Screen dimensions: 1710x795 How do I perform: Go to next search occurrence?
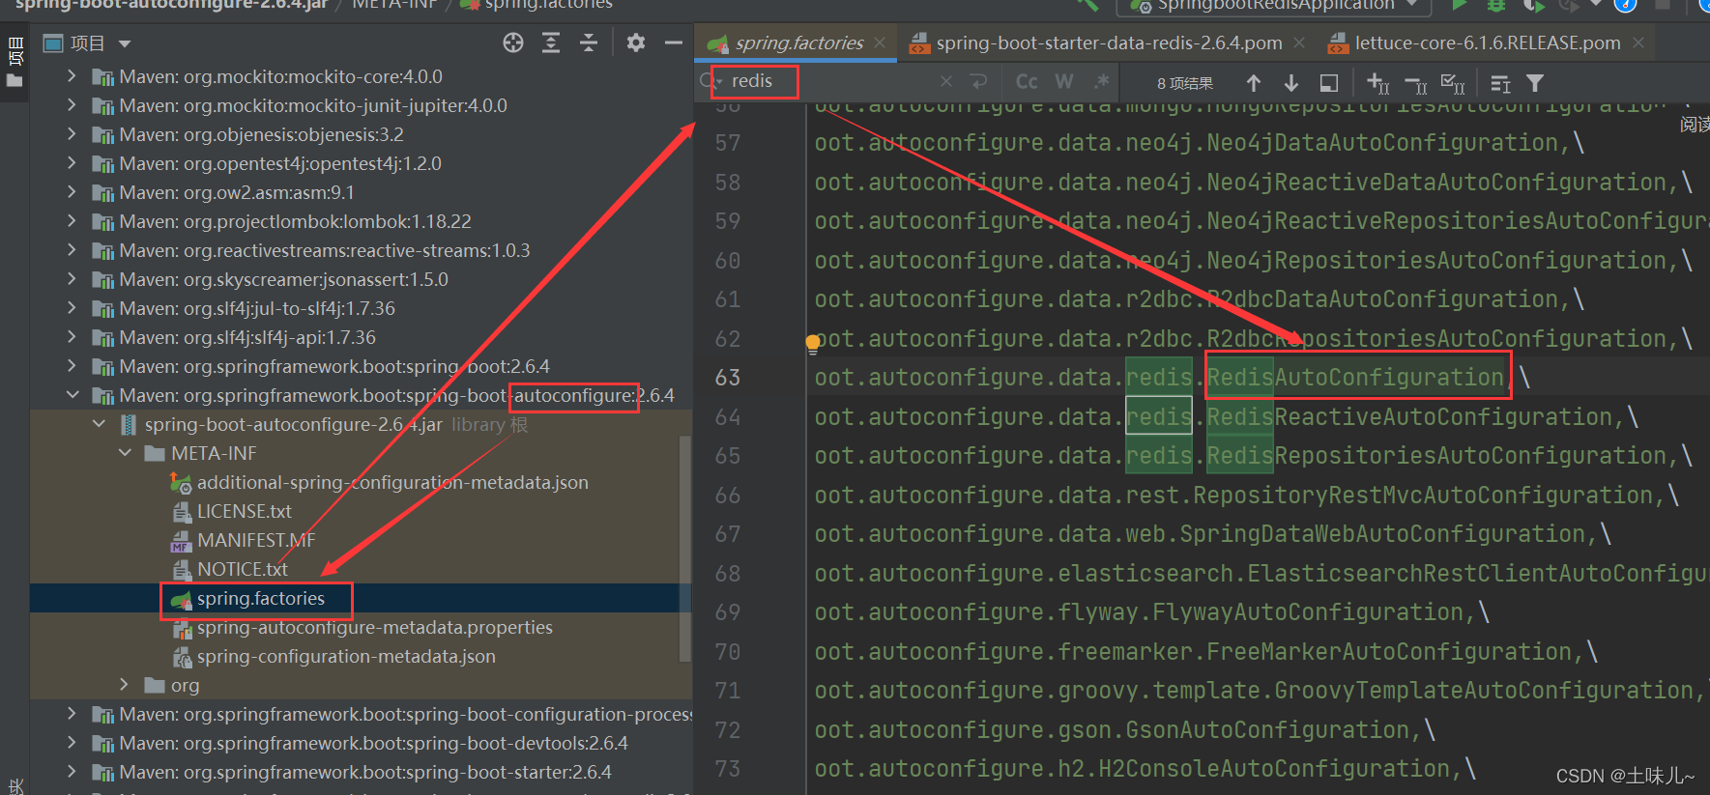click(1290, 83)
